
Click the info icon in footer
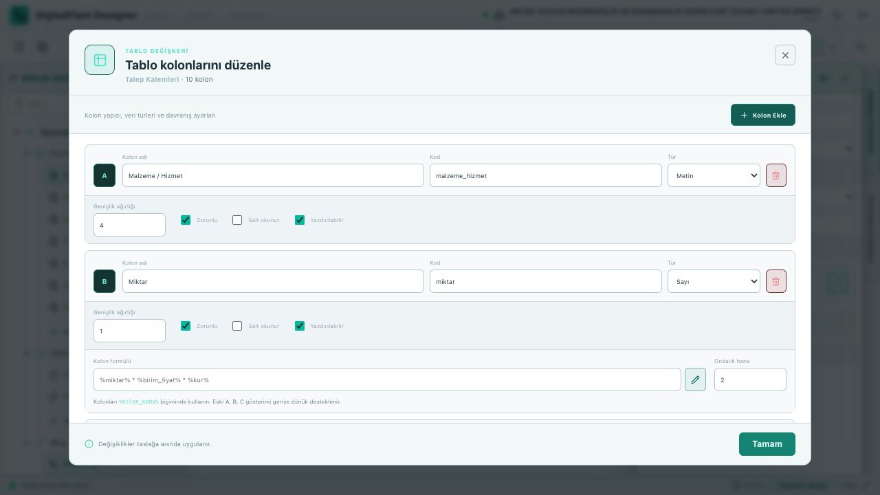(x=89, y=444)
